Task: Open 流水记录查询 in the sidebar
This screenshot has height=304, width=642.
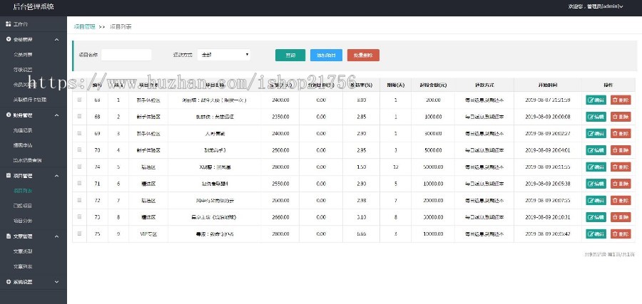Action: (27, 161)
